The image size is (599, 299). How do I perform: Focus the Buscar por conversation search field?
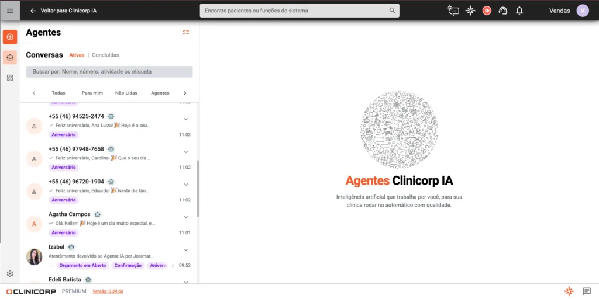(x=109, y=71)
